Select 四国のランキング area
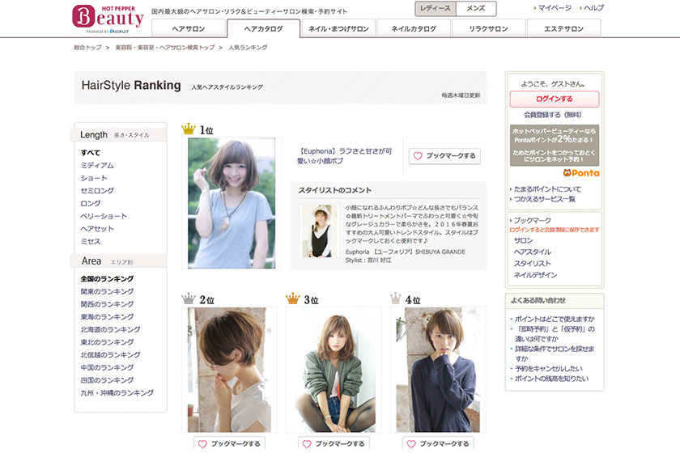 [107, 380]
